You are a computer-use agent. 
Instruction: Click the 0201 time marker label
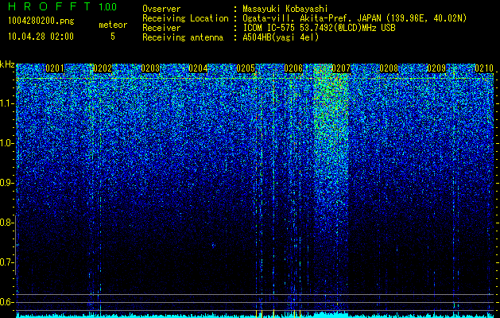coord(55,68)
